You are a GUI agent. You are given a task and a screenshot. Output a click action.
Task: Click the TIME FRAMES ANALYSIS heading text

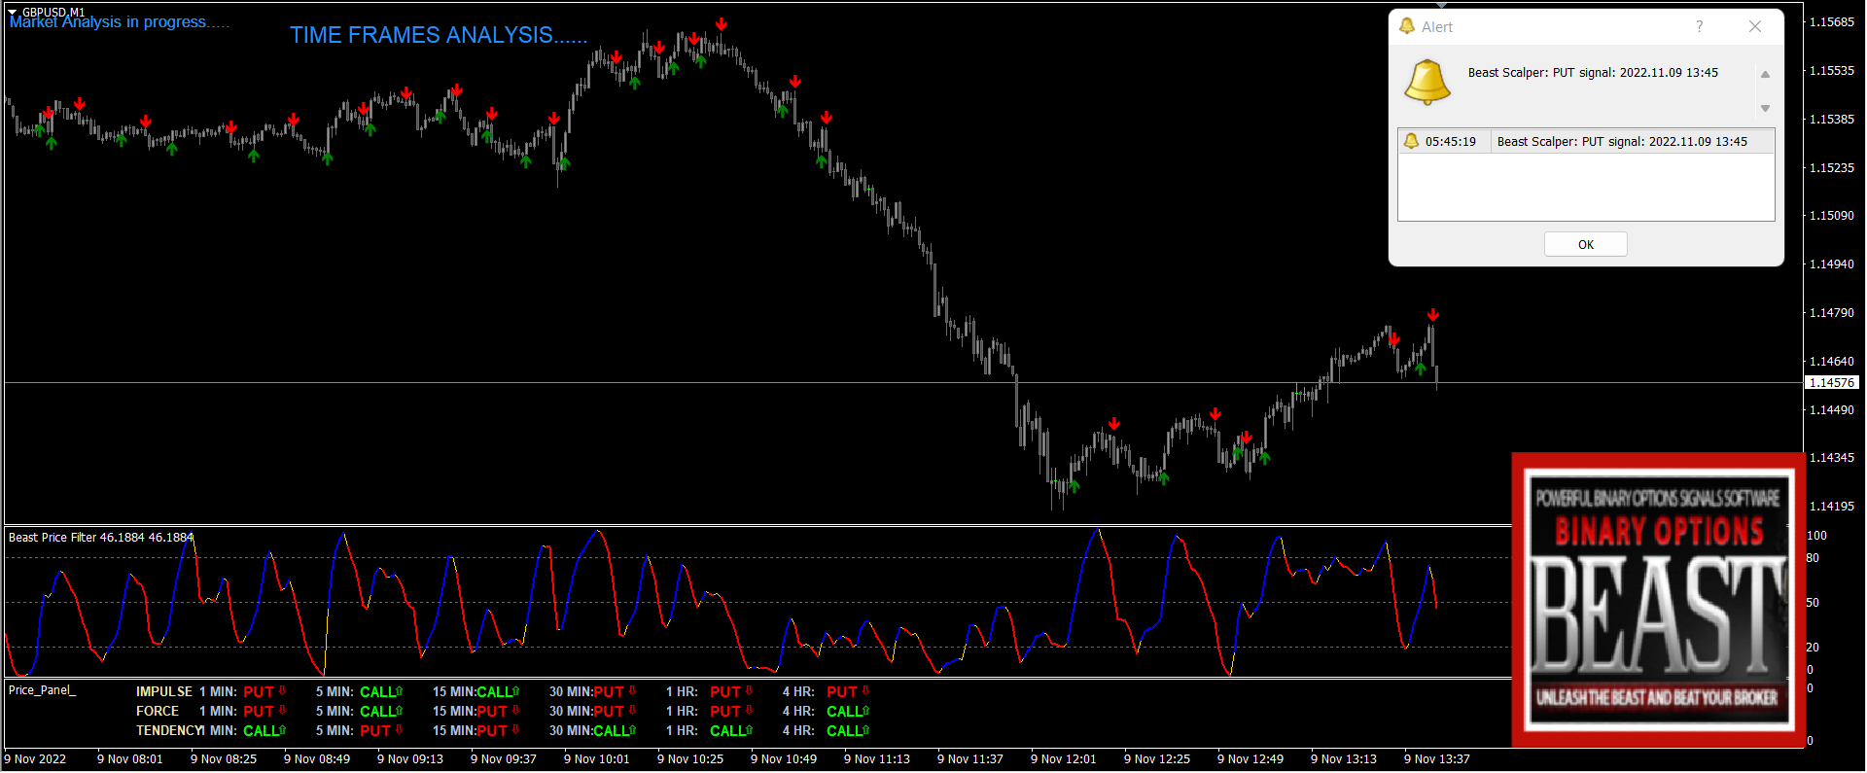click(x=438, y=35)
